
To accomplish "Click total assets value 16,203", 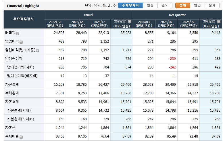I will [59, 85].
